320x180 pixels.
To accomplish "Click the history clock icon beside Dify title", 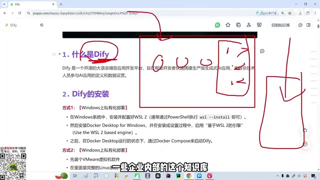I will pos(41,25).
